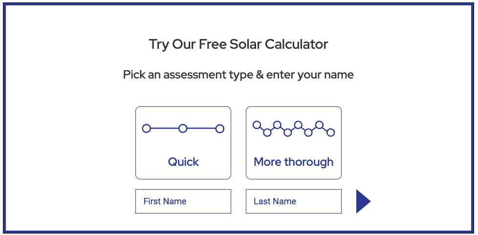Click the leftmost circle of the zigzag icon

[257, 125]
